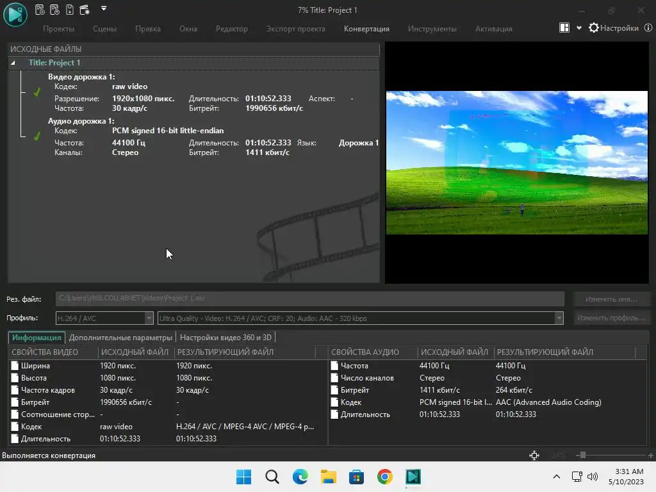Open the H.264 / AVC codec dropdown

point(104,318)
